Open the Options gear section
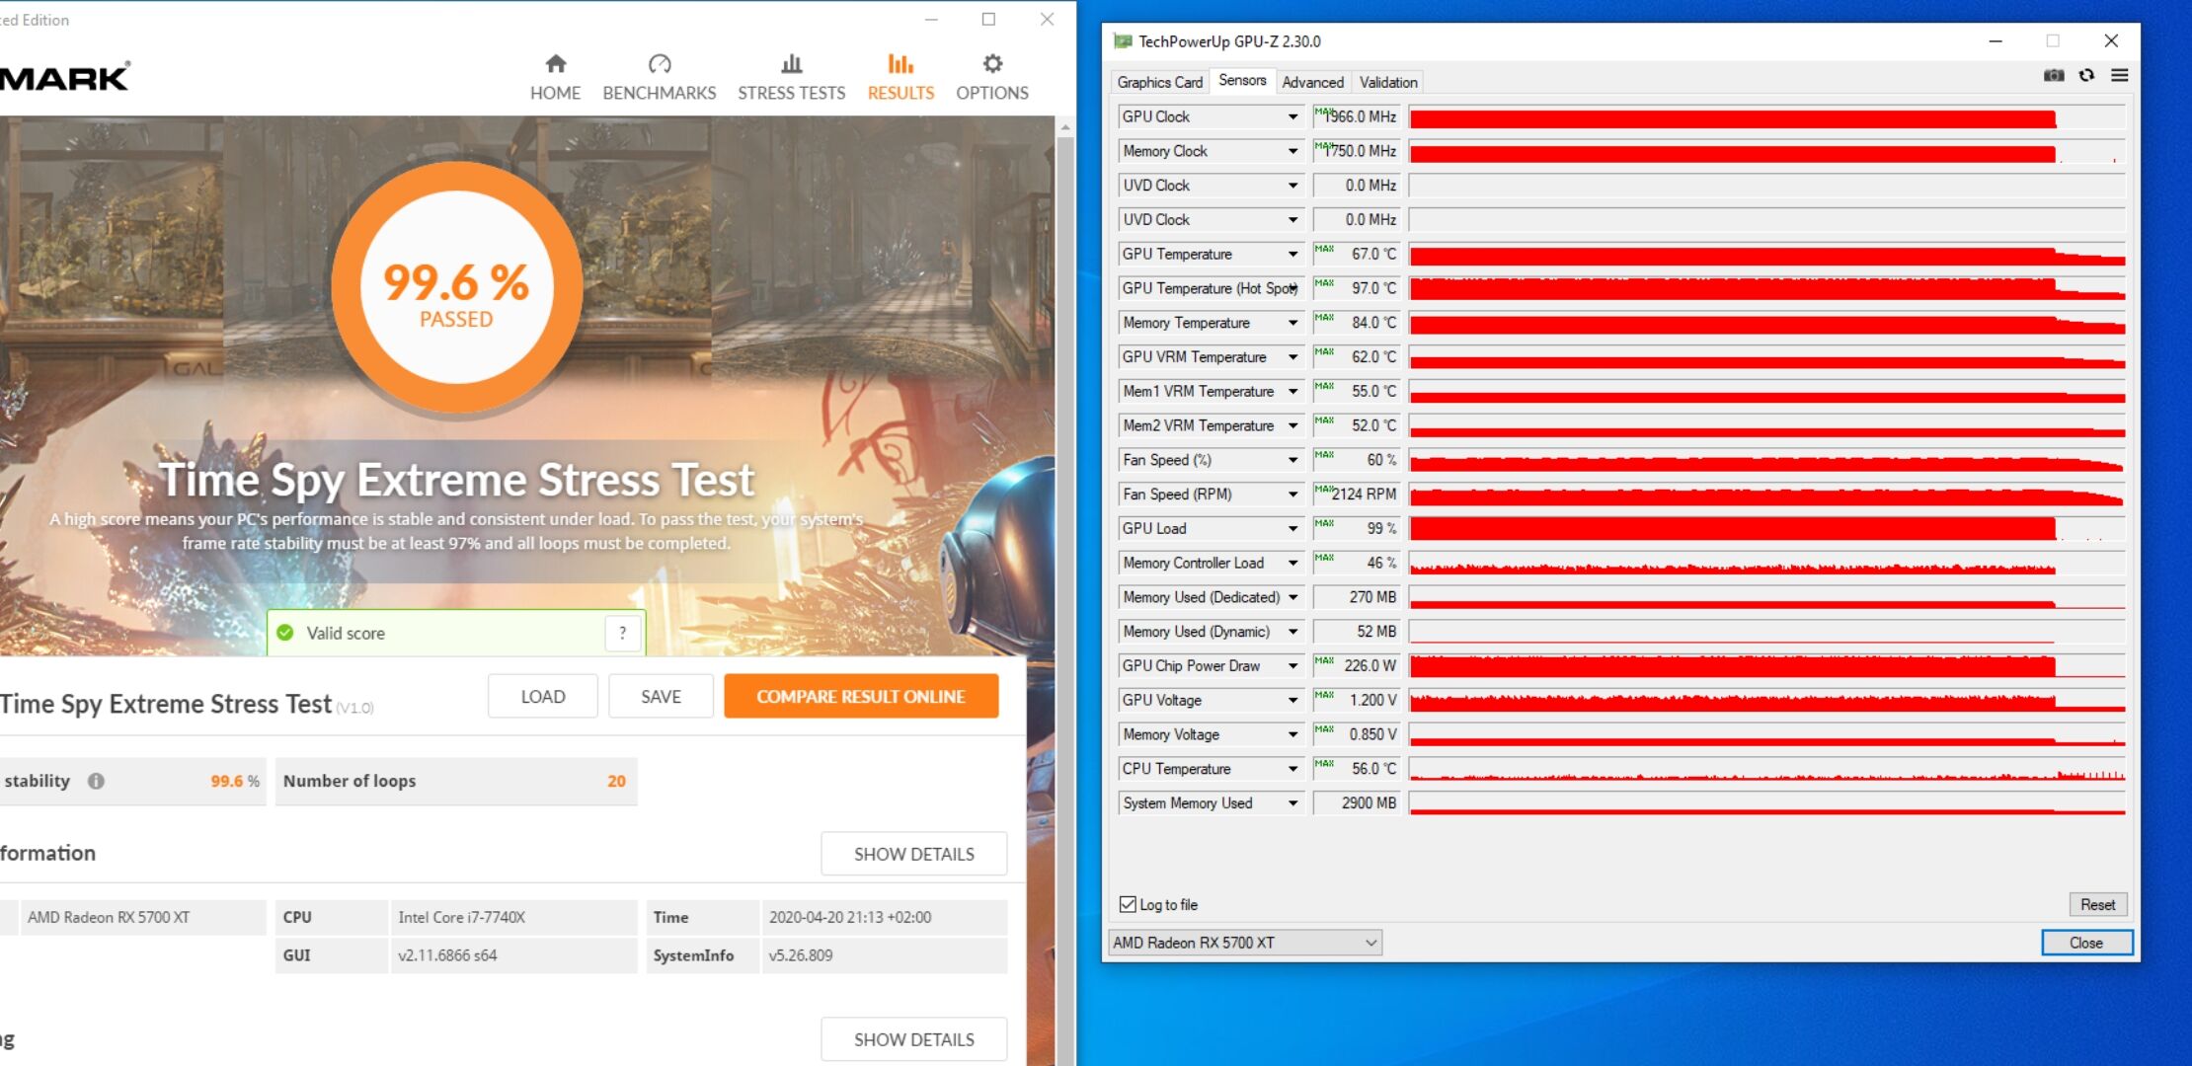The height and width of the screenshot is (1066, 2192). (x=992, y=78)
